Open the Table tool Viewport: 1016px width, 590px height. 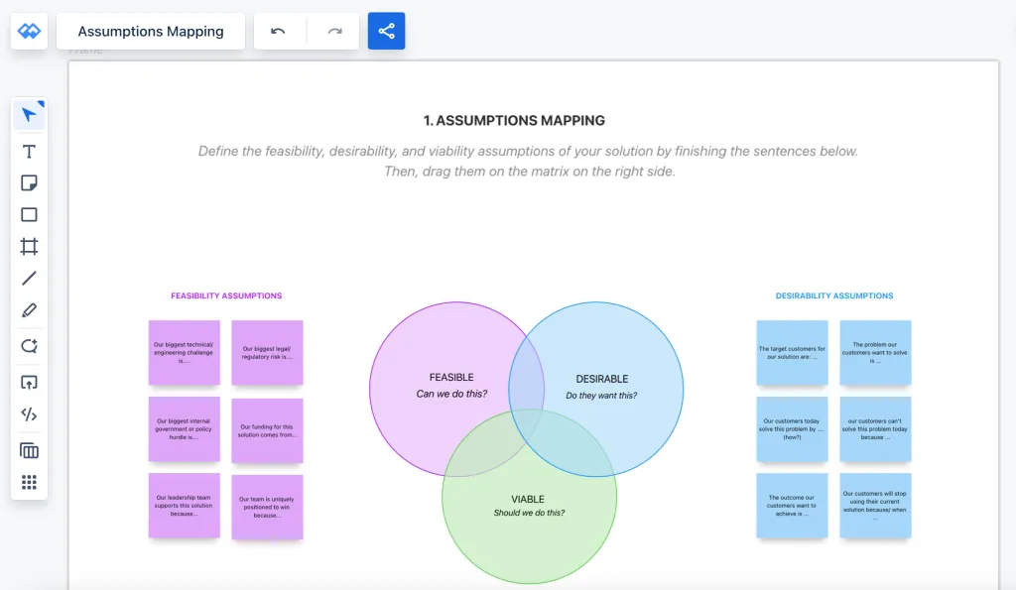pyautogui.click(x=29, y=449)
